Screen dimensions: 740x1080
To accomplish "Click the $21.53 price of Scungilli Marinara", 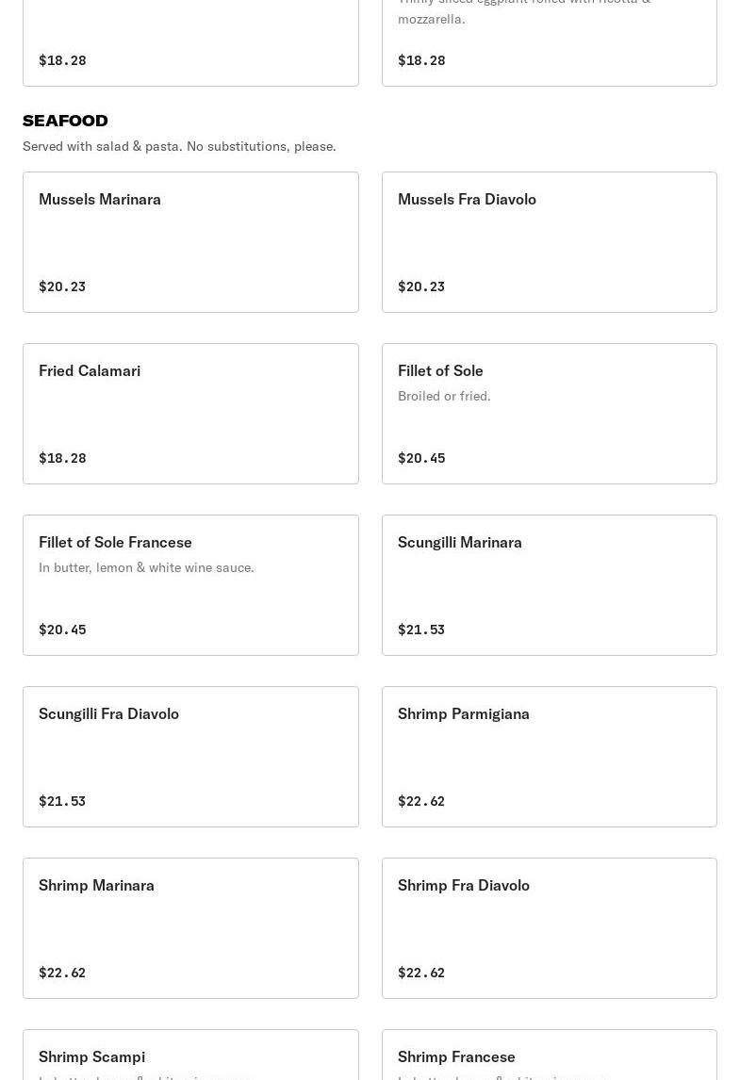I will point(421,630).
